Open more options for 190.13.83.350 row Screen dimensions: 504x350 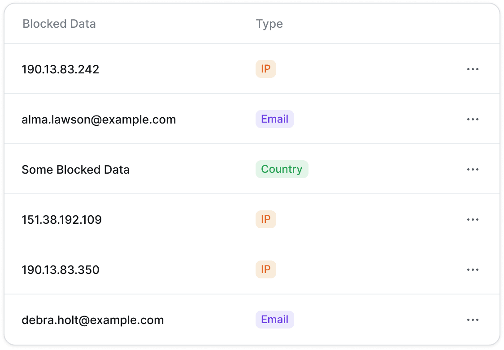473,269
